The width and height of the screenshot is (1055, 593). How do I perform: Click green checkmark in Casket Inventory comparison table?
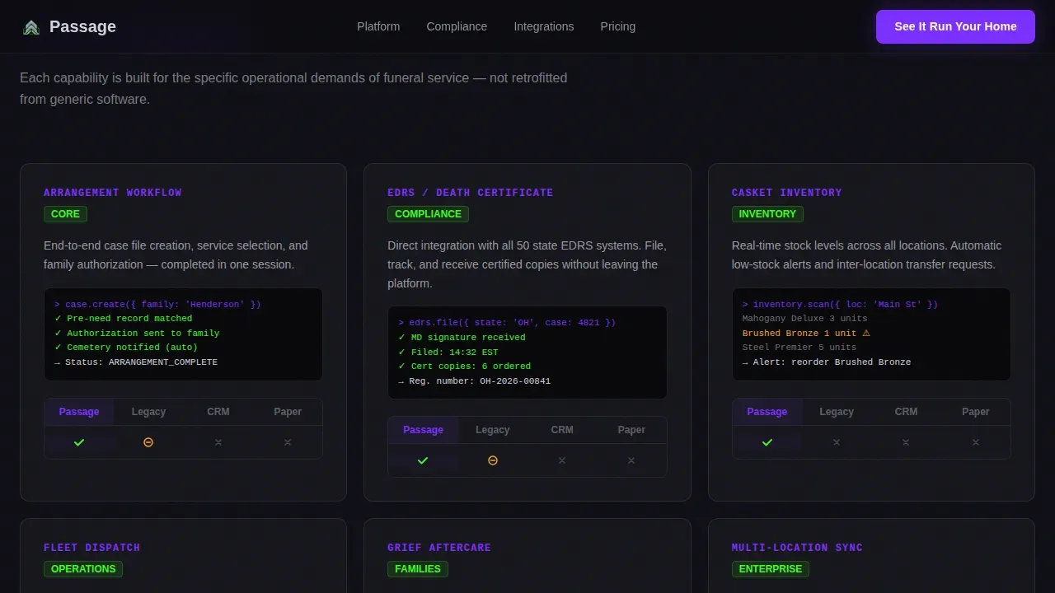[x=767, y=442]
